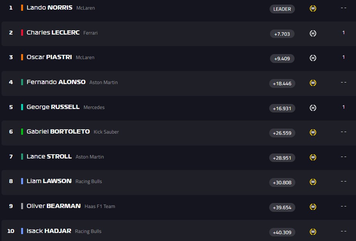The height and width of the screenshot is (241, 356).
Task: Click Fernando Alonso's medium tyre icon
Action: click(313, 83)
